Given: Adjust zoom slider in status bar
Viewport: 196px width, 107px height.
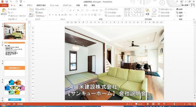Looking at the screenshot, I should tap(174, 104).
